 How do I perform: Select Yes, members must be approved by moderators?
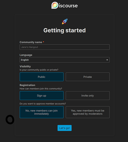[x=88, y=112]
